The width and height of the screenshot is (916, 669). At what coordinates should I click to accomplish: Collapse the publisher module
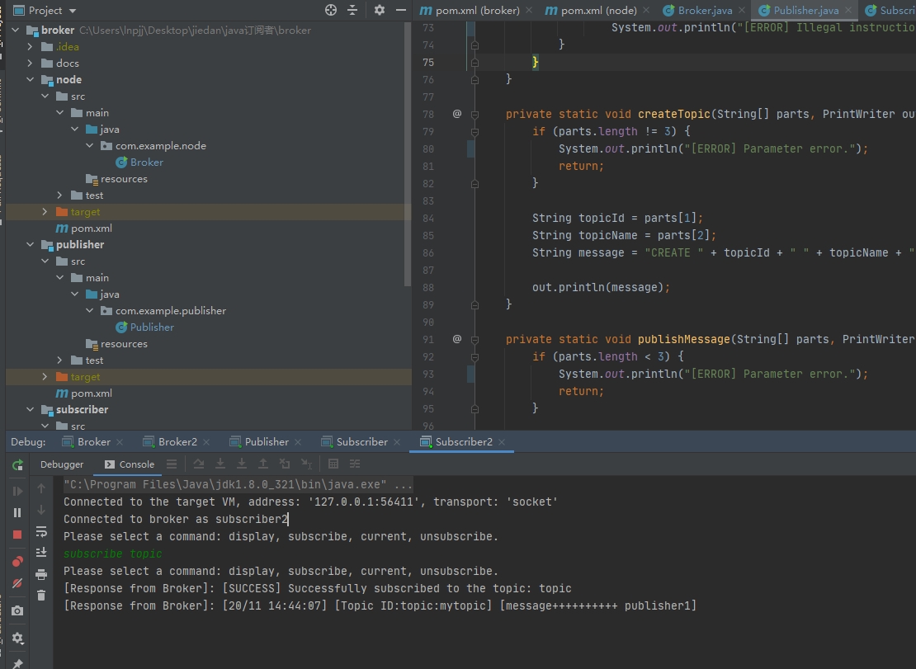pos(31,245)
